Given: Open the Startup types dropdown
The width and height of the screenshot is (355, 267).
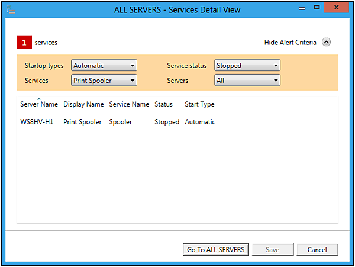Looking at the screenshot, I should click(x=104, y=66).
